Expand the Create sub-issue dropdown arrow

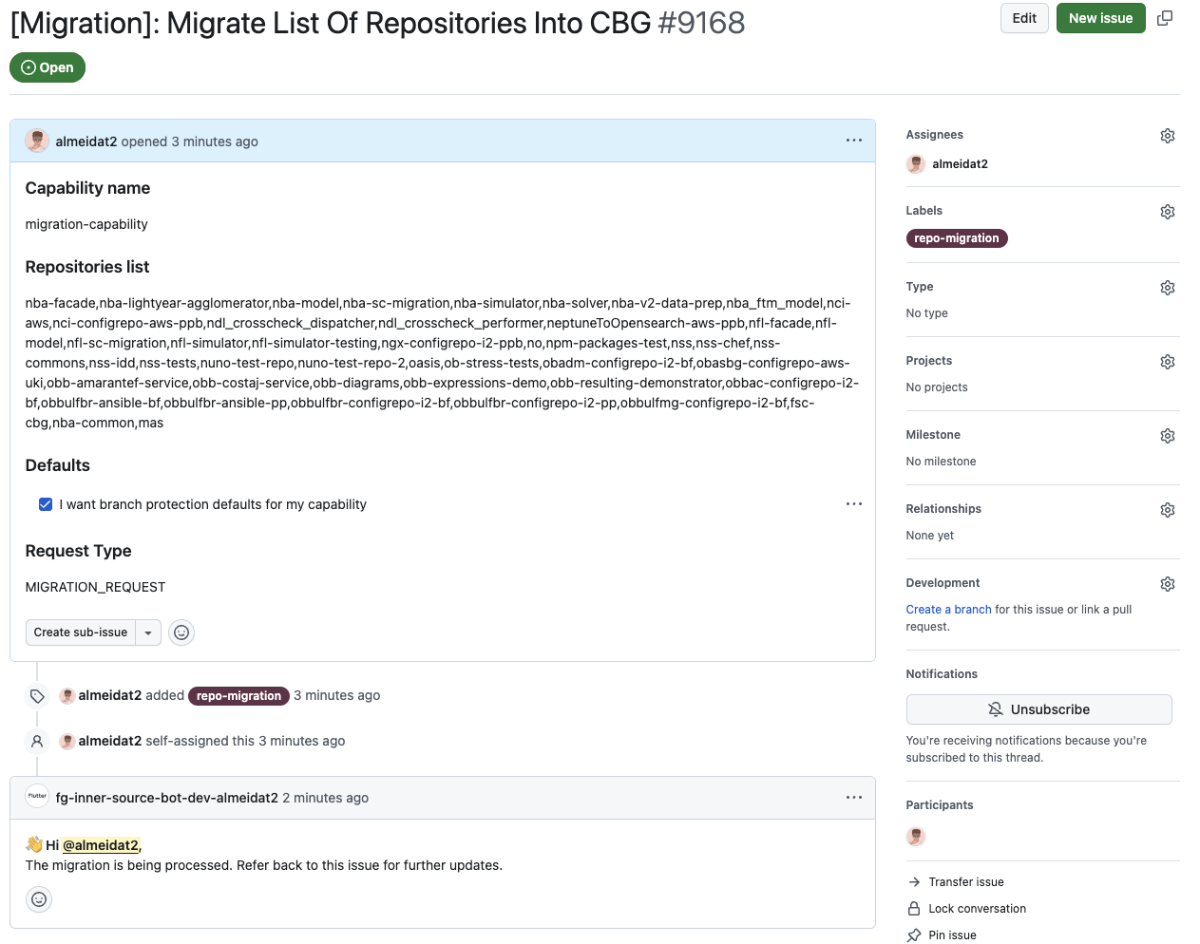[148, 632]
